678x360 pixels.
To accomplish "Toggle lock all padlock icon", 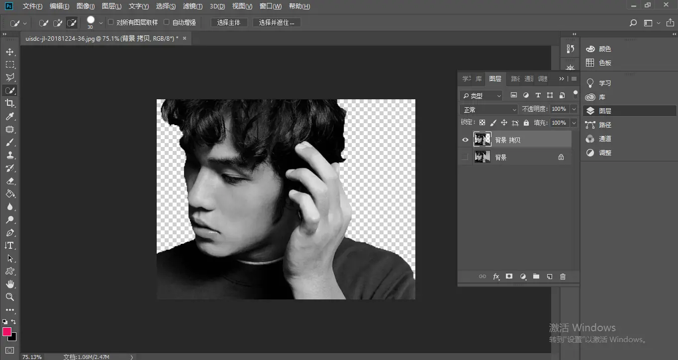I will click(x=526, y=123).
